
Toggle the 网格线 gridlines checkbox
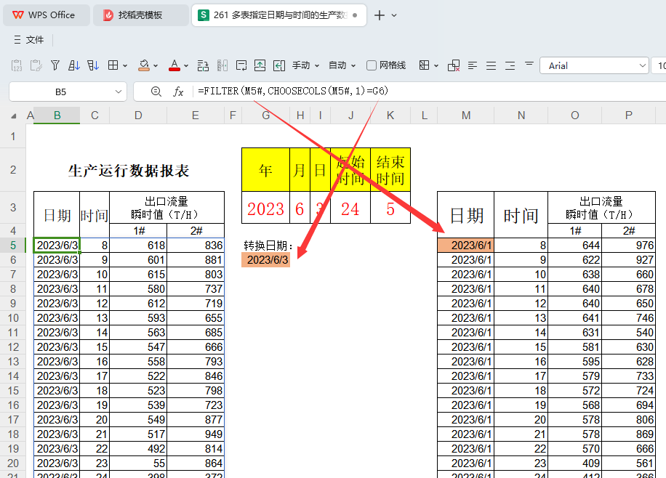point(372,65)
